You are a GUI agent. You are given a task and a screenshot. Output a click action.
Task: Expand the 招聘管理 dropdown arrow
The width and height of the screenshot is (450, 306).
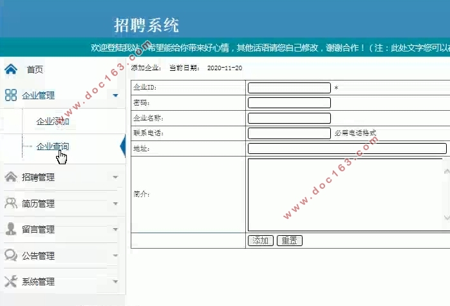(115, 177)
